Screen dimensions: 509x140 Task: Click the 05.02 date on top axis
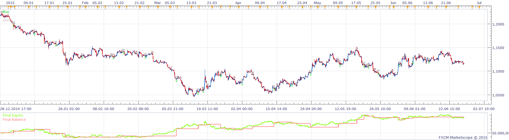[x=97, y=3]
